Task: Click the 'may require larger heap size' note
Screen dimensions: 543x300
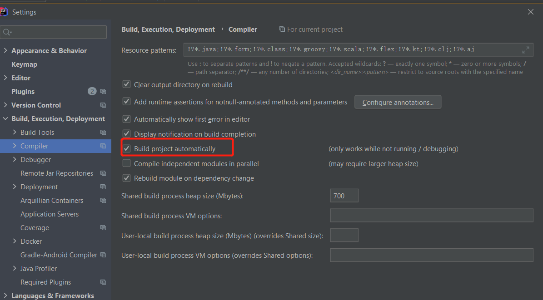Action: tap(374, 164)
